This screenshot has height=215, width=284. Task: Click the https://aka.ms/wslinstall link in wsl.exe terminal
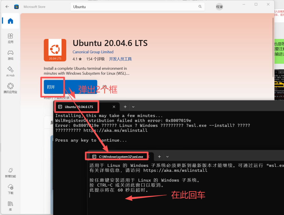point(175,171)
